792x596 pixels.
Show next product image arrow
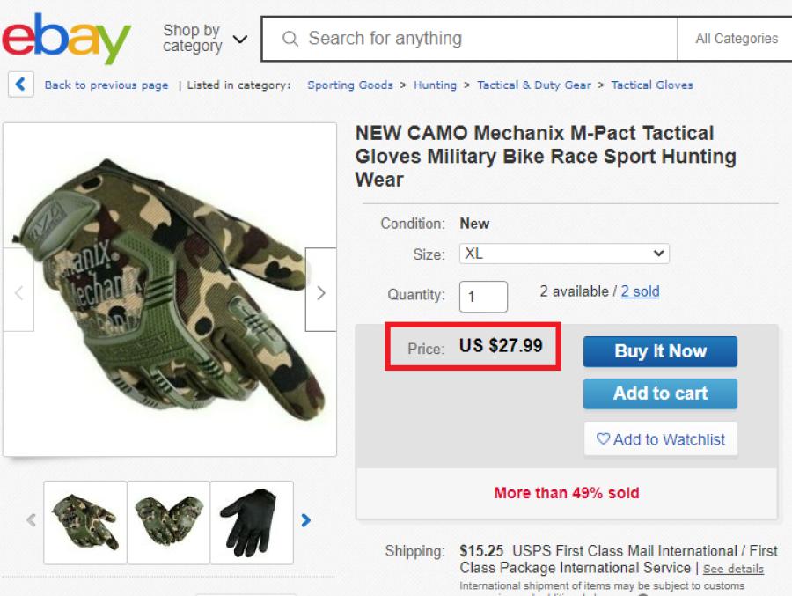click(x=320, y=293)
